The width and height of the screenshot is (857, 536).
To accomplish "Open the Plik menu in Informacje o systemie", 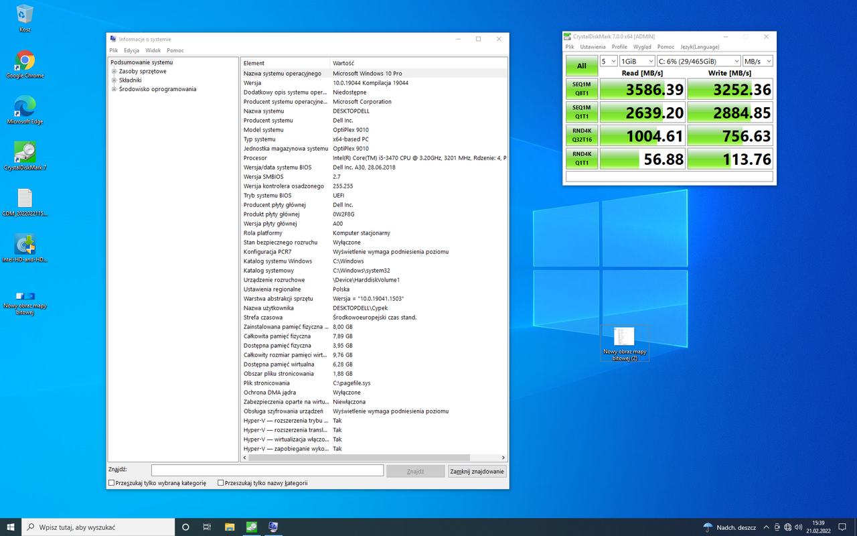I will (114, 50).
